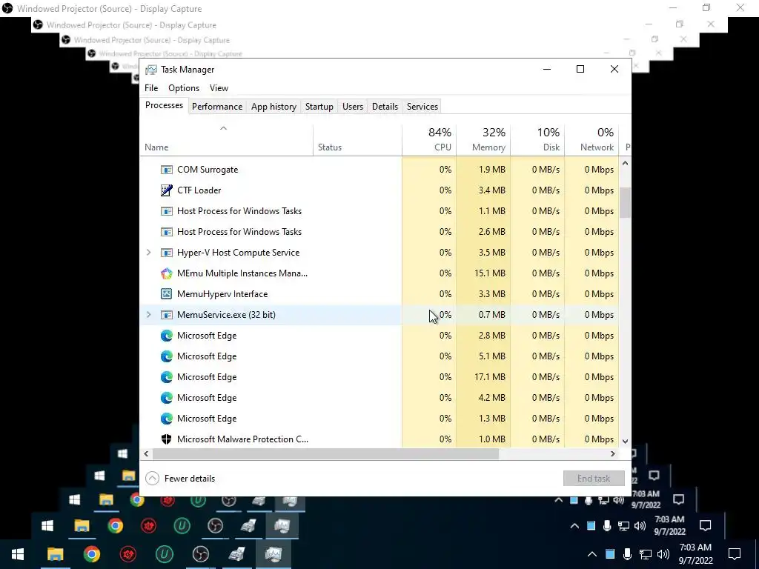Click the volume speaker icon in bottom tray
Image resolution: width=759 pixels, height=569 pixels.
click(x=663, y=554)
